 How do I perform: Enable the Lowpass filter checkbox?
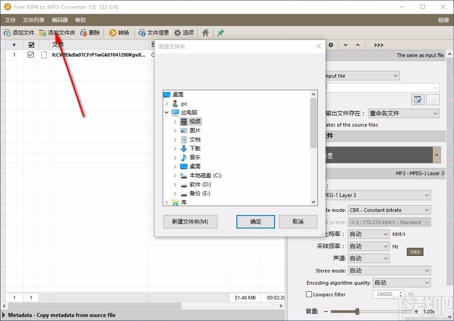click(309, 294)
